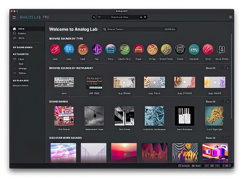Click Show All for discover more sounds
Image resolution: width=244 pixels, height=179 pixels.
click(x=211, y=138)
